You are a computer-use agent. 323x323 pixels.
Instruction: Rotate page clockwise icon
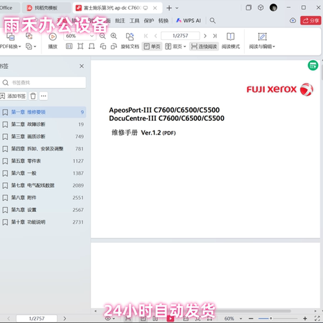tap(114, 47)
